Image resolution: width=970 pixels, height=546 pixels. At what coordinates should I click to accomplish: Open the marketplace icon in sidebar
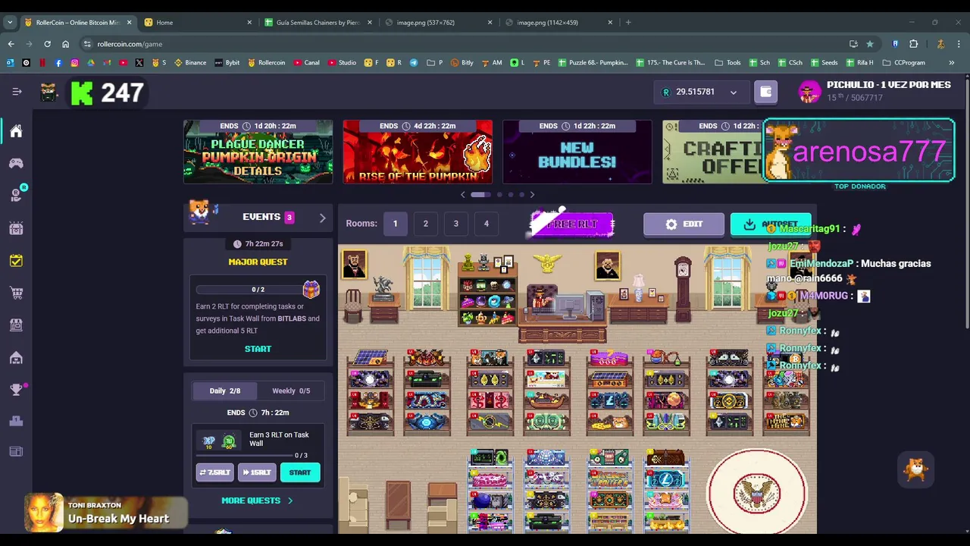pyautogui.click(x=16, y=325)
